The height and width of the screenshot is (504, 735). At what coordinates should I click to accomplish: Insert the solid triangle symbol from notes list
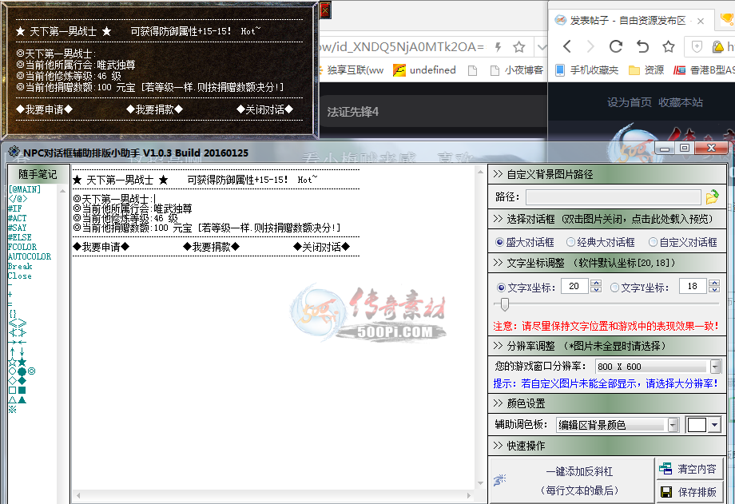click(22, 399)
